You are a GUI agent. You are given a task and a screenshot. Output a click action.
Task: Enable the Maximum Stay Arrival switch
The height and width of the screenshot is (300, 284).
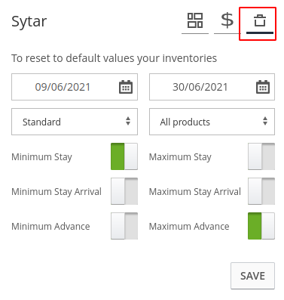pos(261,191)
